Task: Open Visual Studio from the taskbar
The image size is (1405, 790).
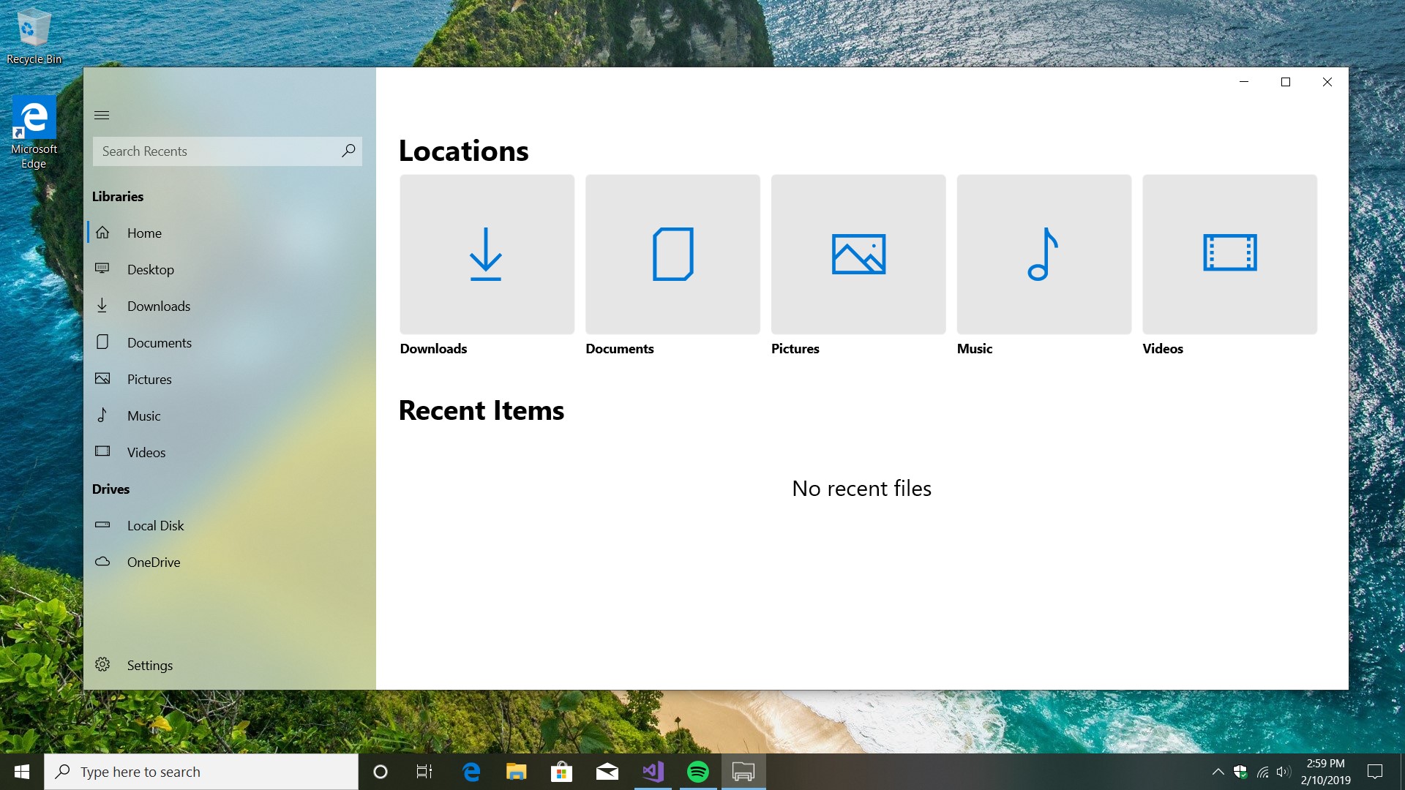Action: [653, 772]
